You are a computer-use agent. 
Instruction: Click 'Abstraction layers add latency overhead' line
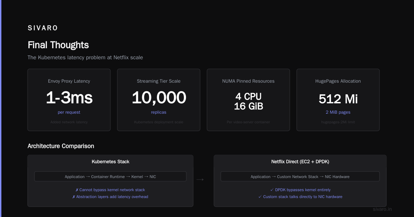pyautogui.click(x=110, y=197)
